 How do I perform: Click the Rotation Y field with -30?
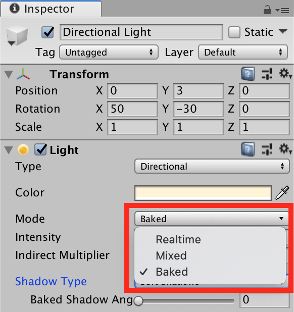[x=199, y=109]
